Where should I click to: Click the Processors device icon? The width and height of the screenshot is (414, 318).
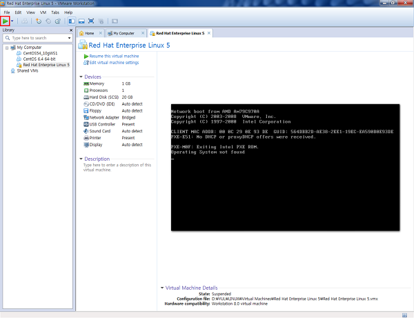(86, 90)
